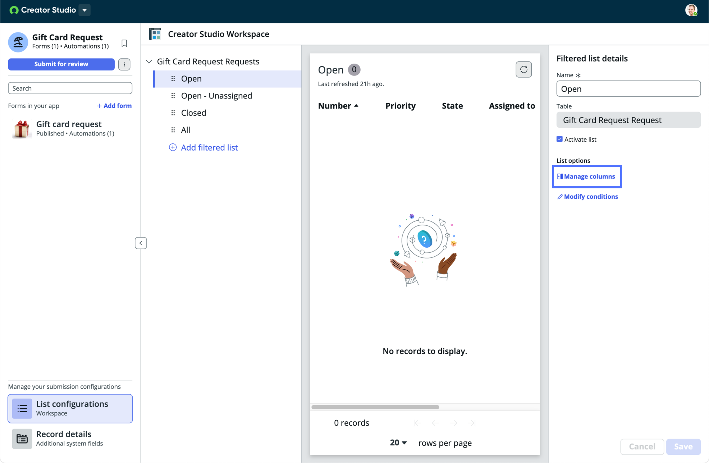Open the Gift card request form

[x=70, y=128]
